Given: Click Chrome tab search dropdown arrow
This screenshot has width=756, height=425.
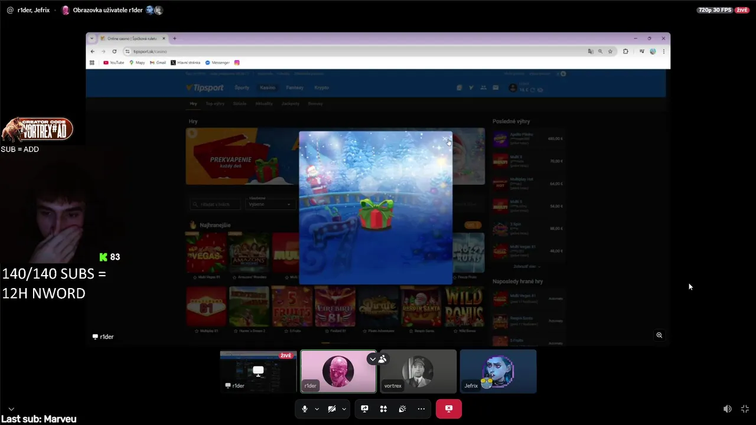Looking at the screenshot, I should click(92, 38).
